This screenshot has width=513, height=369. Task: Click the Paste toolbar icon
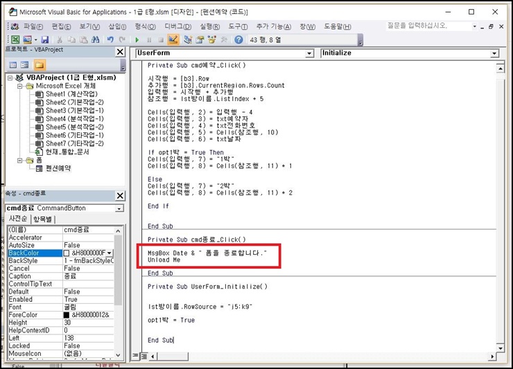point(83,39)
